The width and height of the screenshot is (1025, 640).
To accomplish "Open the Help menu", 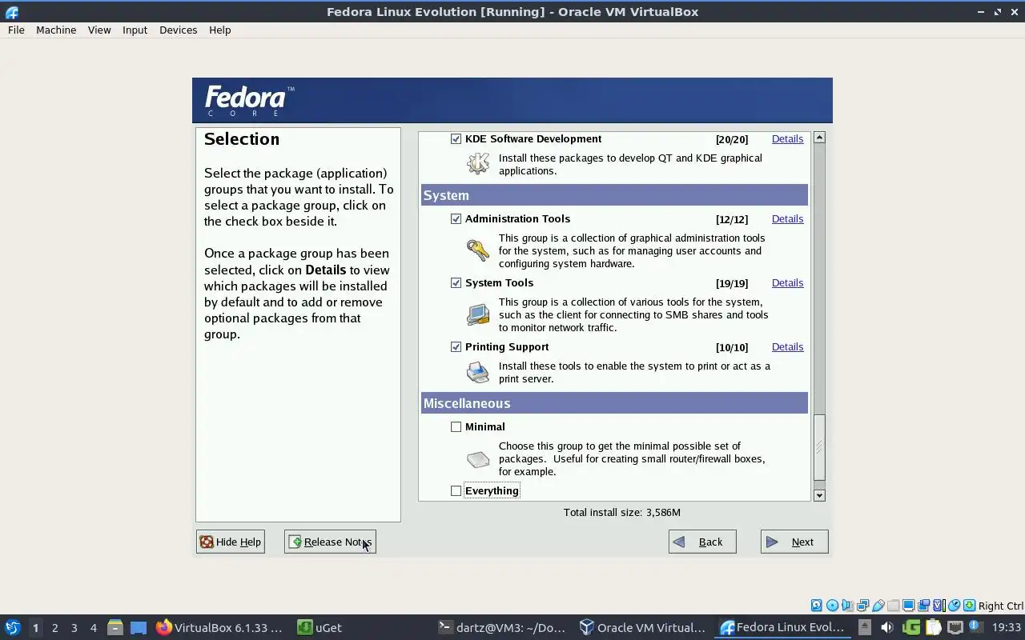I will tap(219, 30).
